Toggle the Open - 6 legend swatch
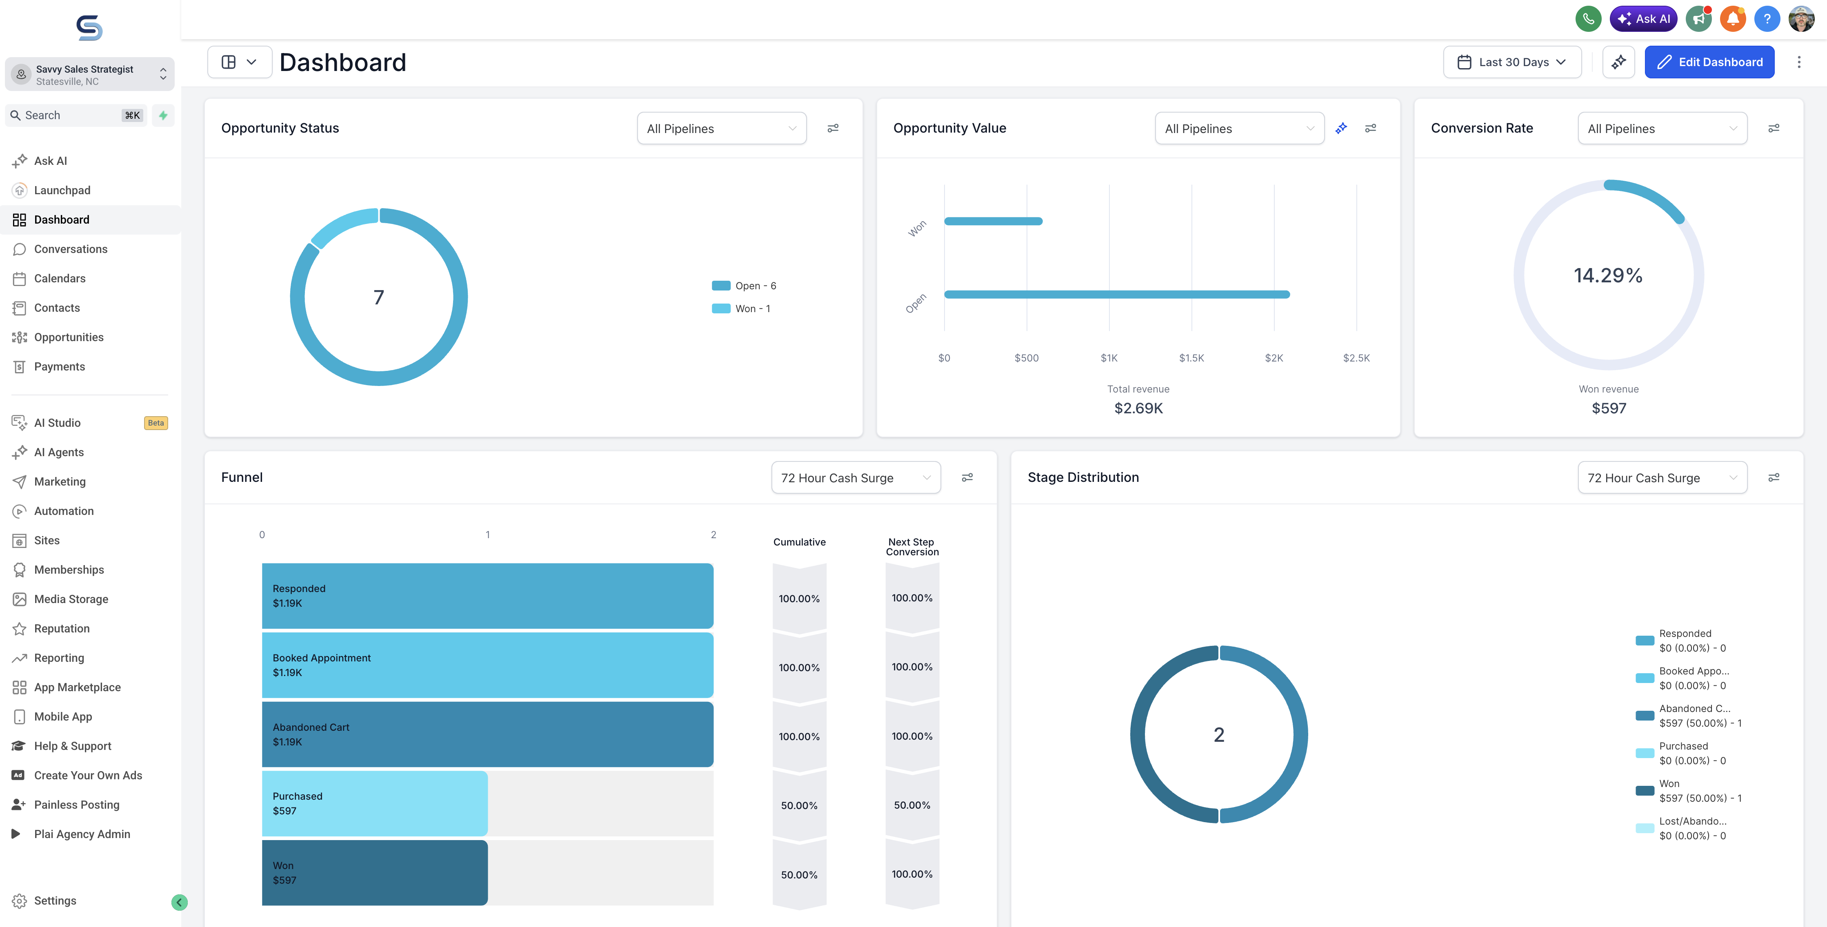The image size is (1827, 927). point(720,286)
